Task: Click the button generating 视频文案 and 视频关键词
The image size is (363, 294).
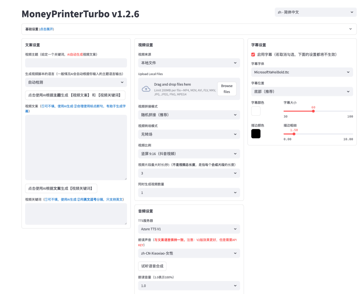Action: tap(75, 95)
